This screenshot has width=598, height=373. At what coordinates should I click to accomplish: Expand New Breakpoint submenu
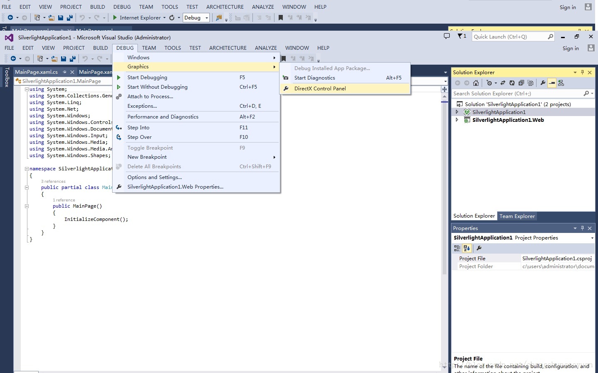pos(196,157)
